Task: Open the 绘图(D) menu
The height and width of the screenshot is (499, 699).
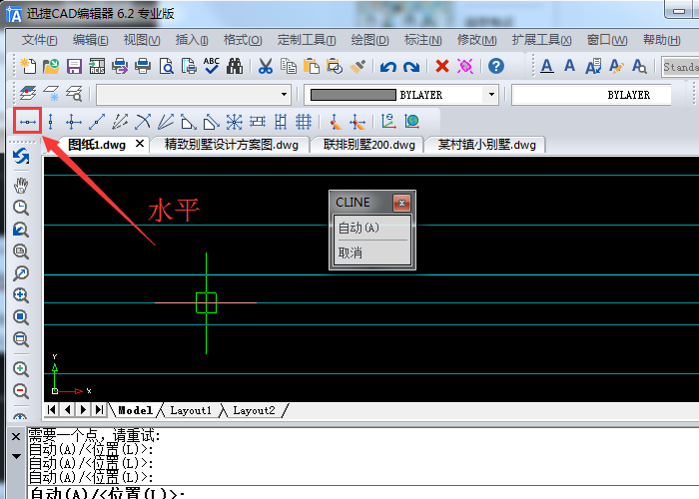Action: click(370, 40)
